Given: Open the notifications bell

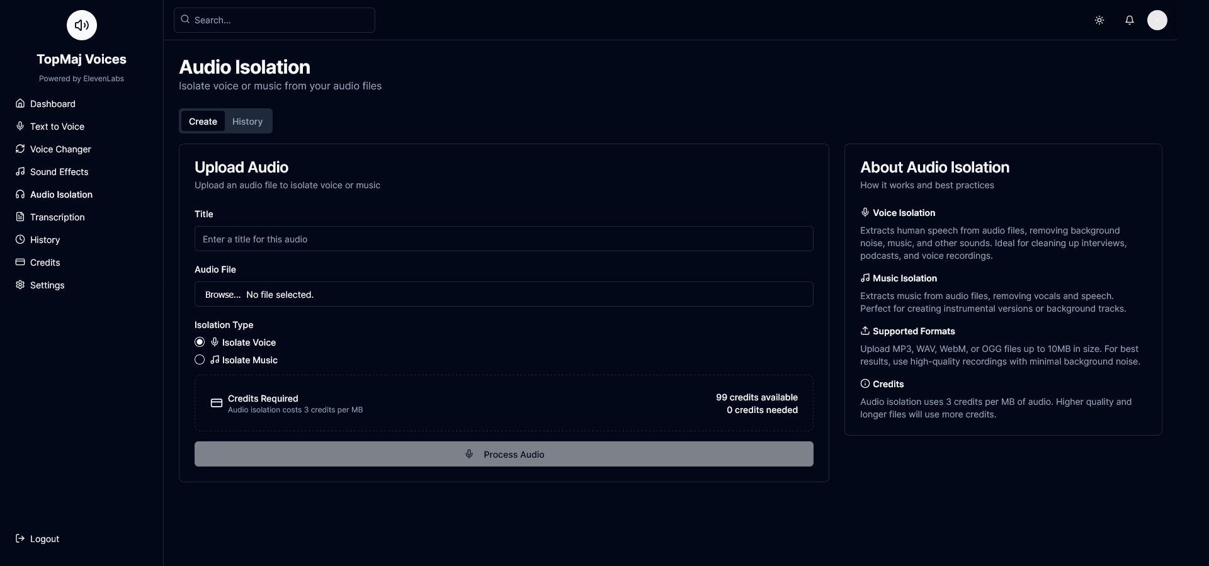Looking at the screenshot, I should tap(1130, 20).
